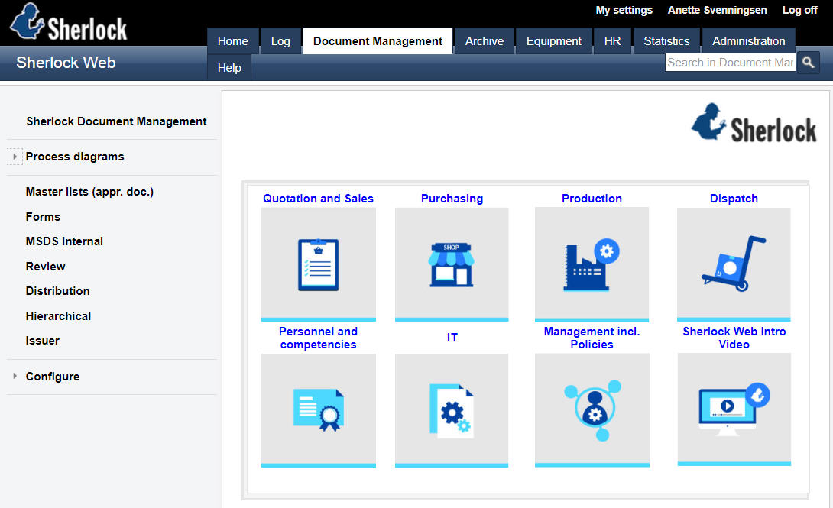This screenshot has height=508, width=833.
Task: Click the Sherlock logo in the header
Action: tap(69, 22)
